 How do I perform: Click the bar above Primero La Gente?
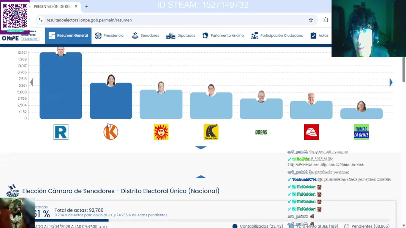(x=361, y=114)
